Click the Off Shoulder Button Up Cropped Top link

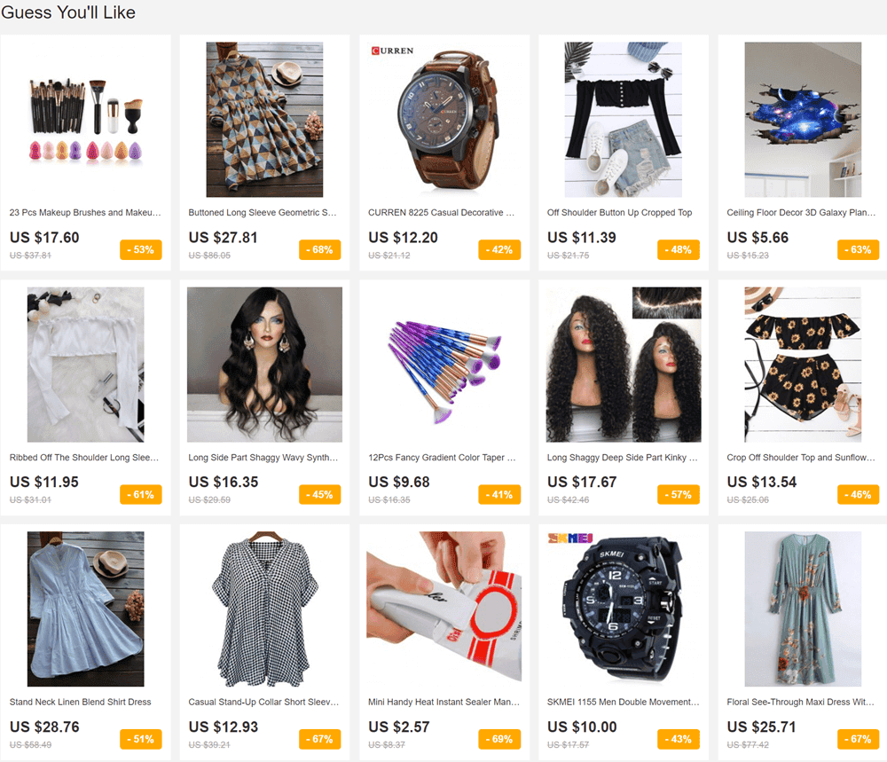[619, 213]
